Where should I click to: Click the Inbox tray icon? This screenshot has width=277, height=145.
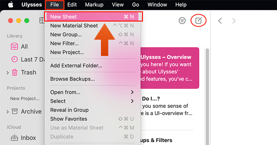pos(15,138)
